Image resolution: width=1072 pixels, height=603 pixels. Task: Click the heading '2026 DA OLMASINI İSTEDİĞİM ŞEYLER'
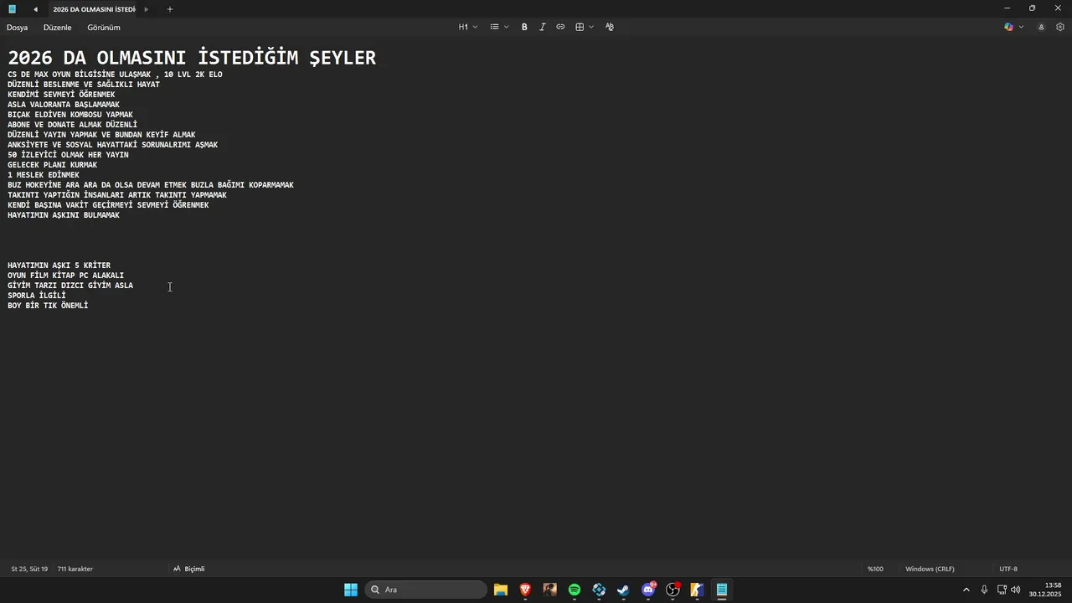coord(192,58)
